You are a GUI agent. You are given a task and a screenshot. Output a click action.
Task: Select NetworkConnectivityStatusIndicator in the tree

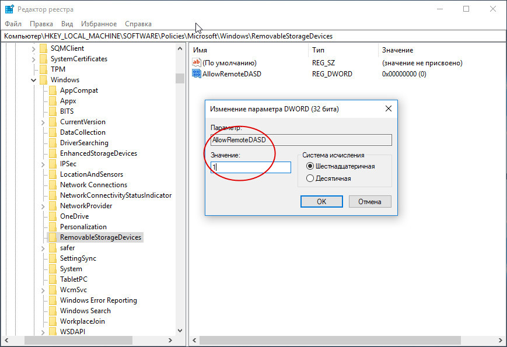116,195
